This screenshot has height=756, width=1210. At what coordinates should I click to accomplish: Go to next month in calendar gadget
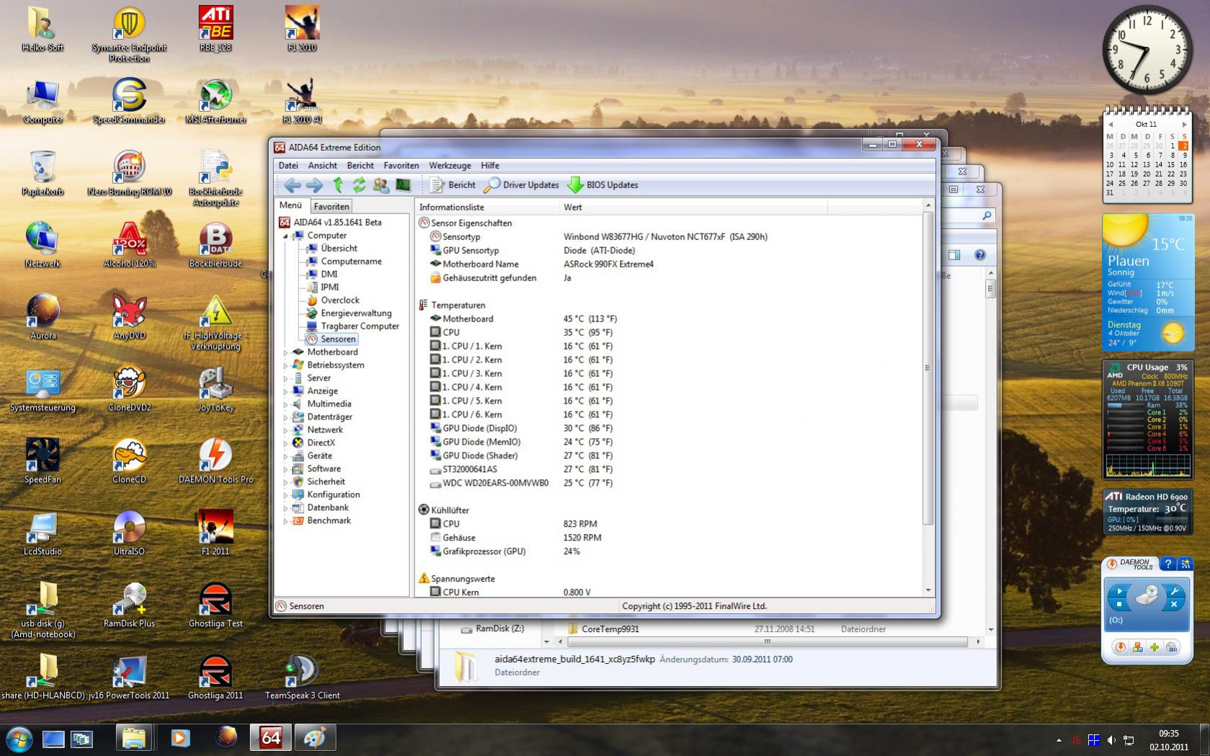tap(1184, 125)
